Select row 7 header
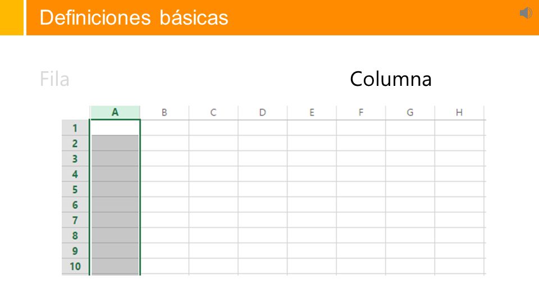 point(75,220)
